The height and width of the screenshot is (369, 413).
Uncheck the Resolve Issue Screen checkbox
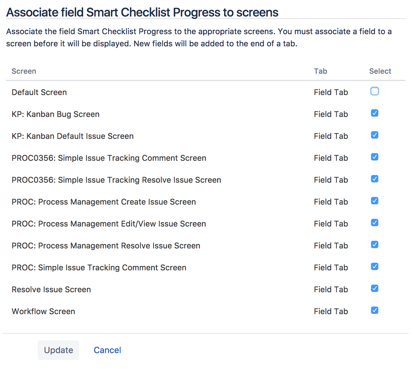click(x=375, y=289)
